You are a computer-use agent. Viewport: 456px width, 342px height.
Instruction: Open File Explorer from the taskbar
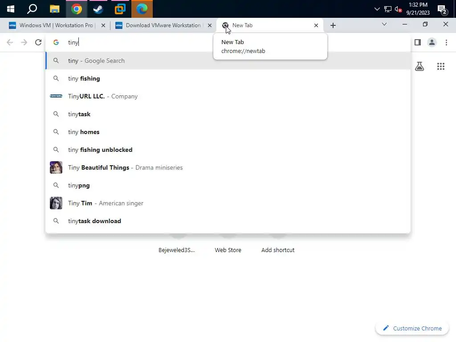pyautogui.click(x=54, y=9)
